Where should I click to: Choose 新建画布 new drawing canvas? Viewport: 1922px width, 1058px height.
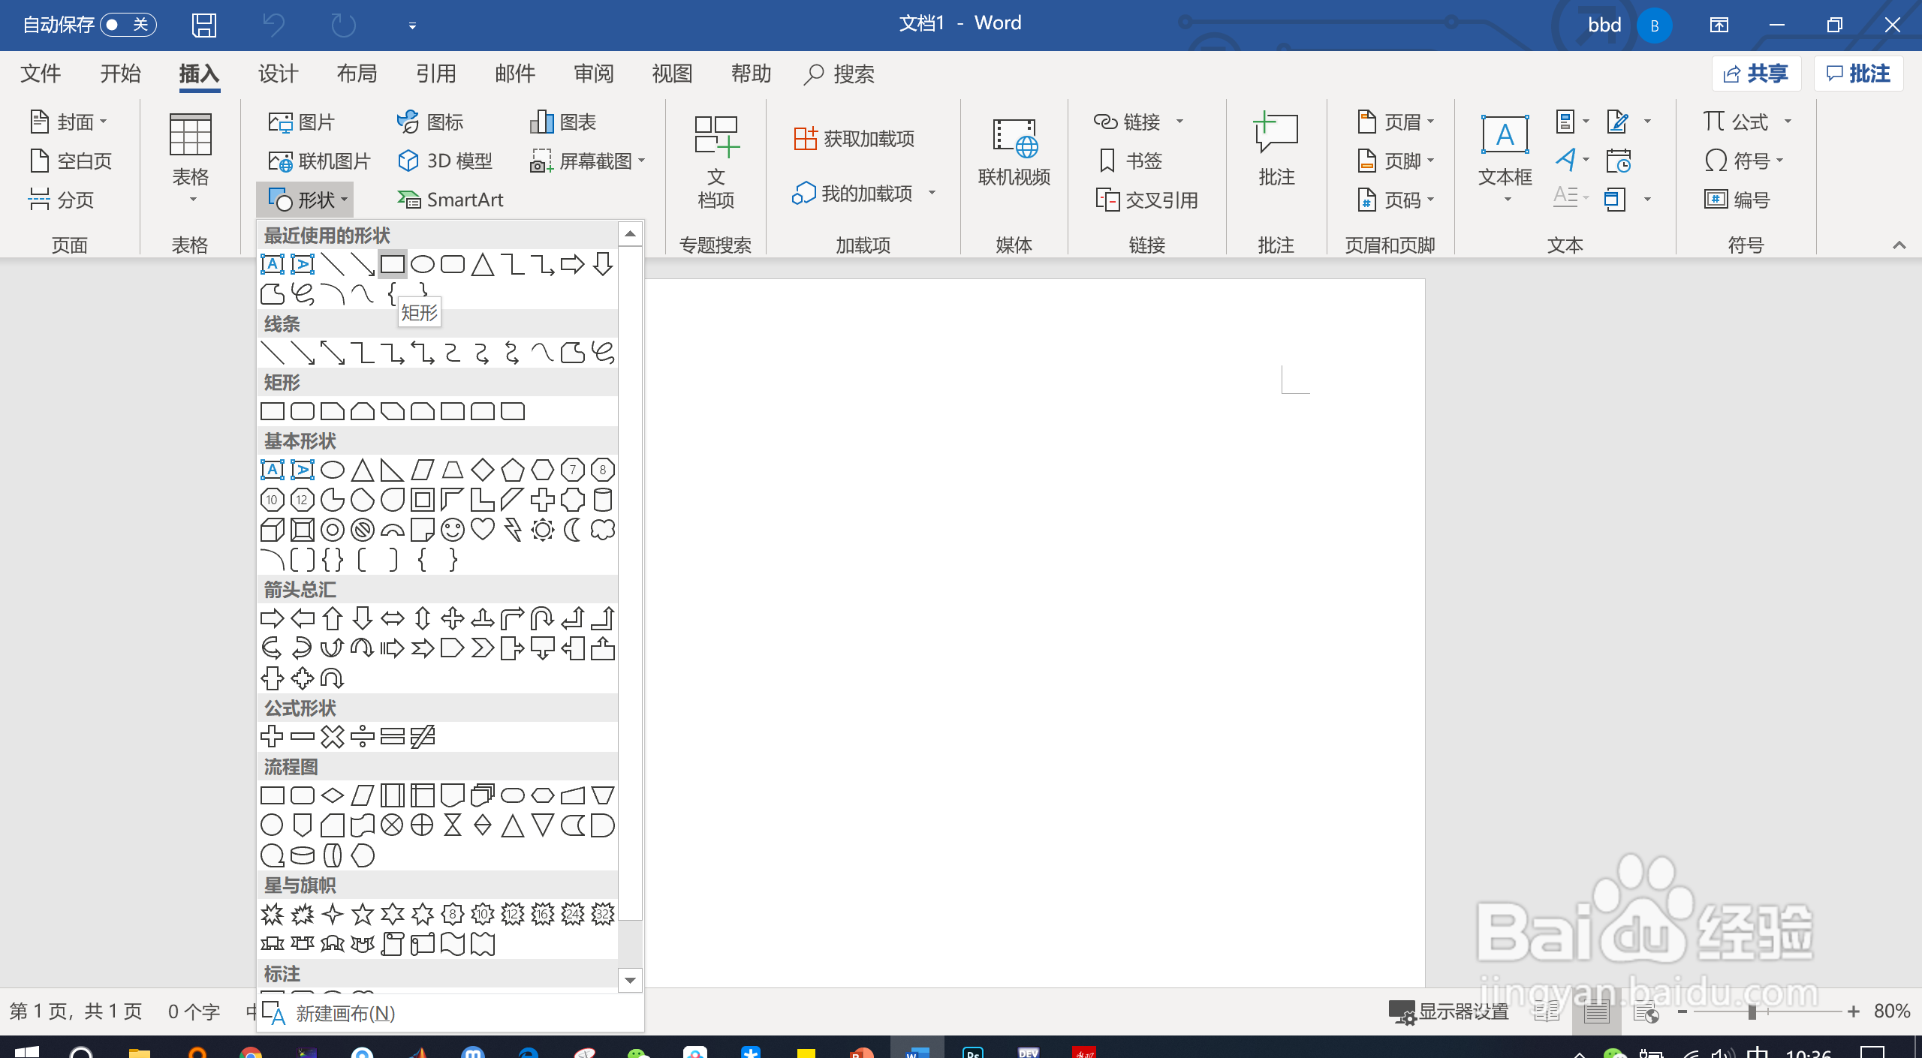click(450, 1014)
